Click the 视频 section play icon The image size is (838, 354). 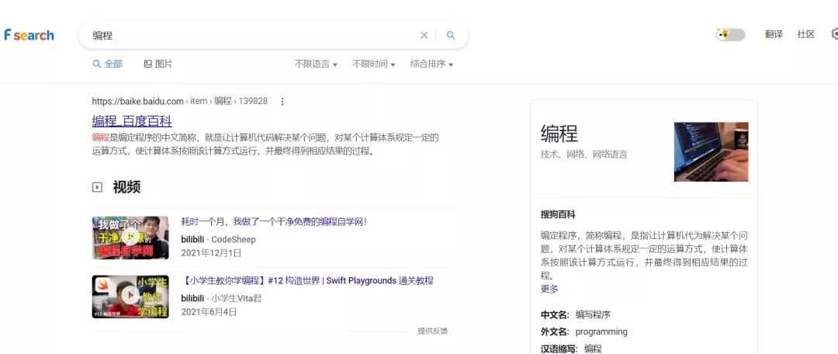click(x=97, y=187)
